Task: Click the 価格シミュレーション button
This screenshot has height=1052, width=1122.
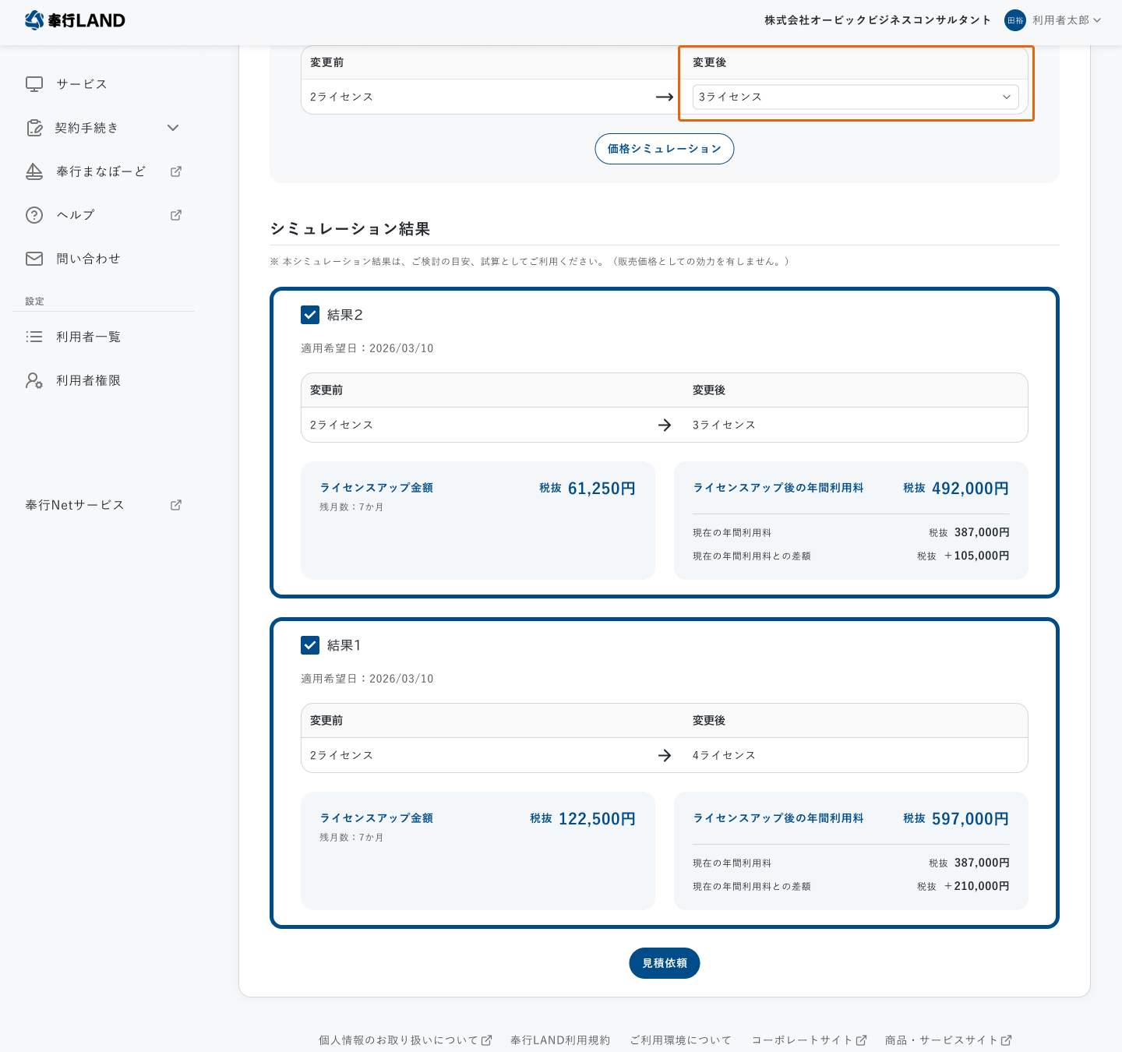Action: tap(664, 149)
